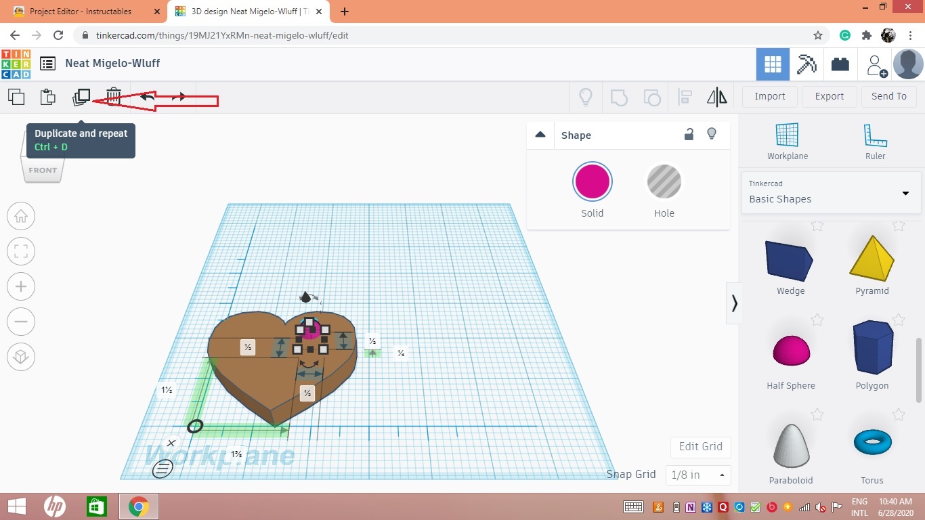Click the Export button
925x520 pixels.
pyautogui.click(x=830, y=96)
